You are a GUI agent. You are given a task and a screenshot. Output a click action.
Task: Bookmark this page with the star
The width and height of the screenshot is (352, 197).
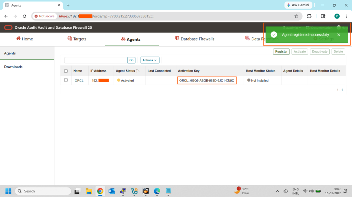[296, 16]
